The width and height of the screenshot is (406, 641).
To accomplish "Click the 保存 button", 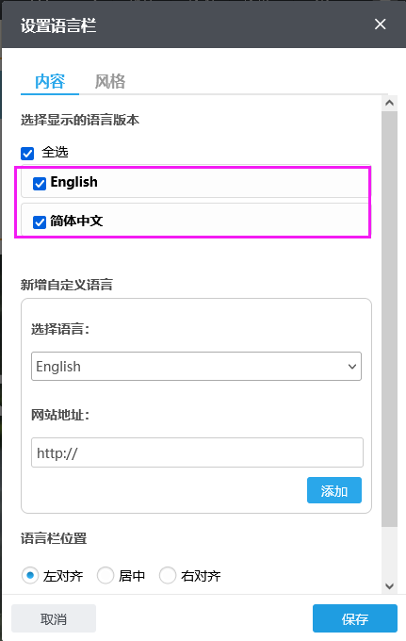I will pos(355,619).
